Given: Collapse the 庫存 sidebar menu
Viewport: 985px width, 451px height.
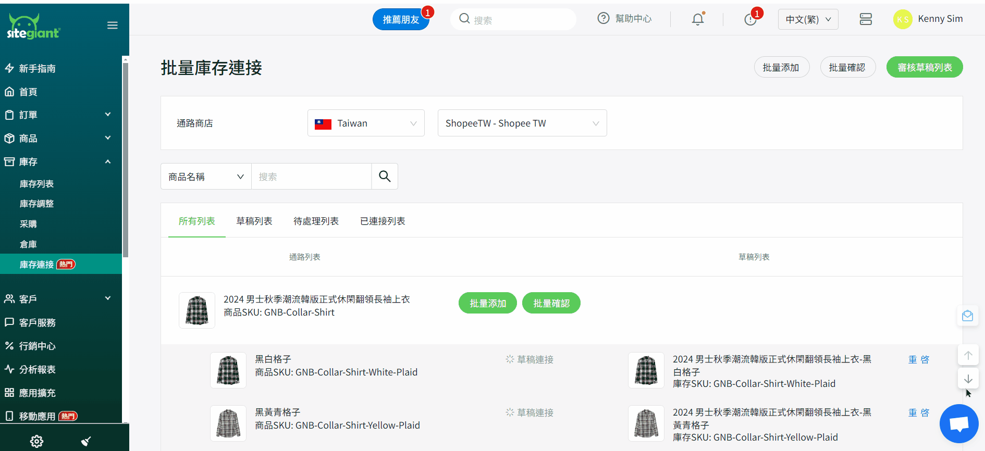Looking at the screenshot, I should (x=61, y=161).
